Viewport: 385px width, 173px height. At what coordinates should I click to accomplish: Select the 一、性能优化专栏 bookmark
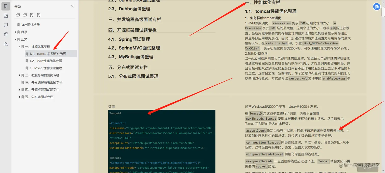click(x=37, y=46)
